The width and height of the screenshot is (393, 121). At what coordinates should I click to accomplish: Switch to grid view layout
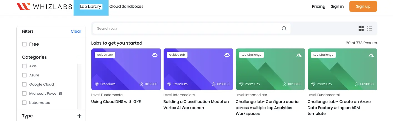[361, 29]
